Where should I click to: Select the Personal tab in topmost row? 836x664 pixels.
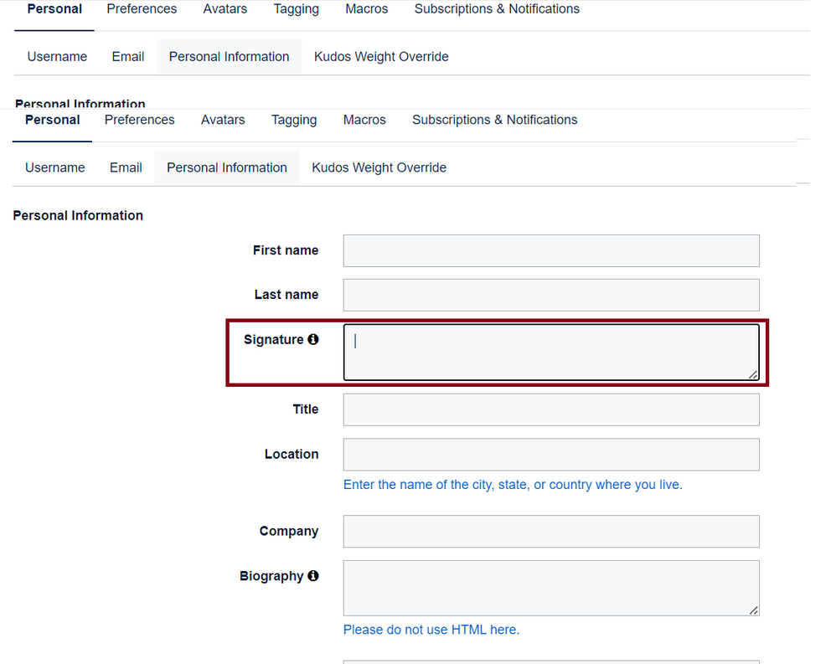54,9
